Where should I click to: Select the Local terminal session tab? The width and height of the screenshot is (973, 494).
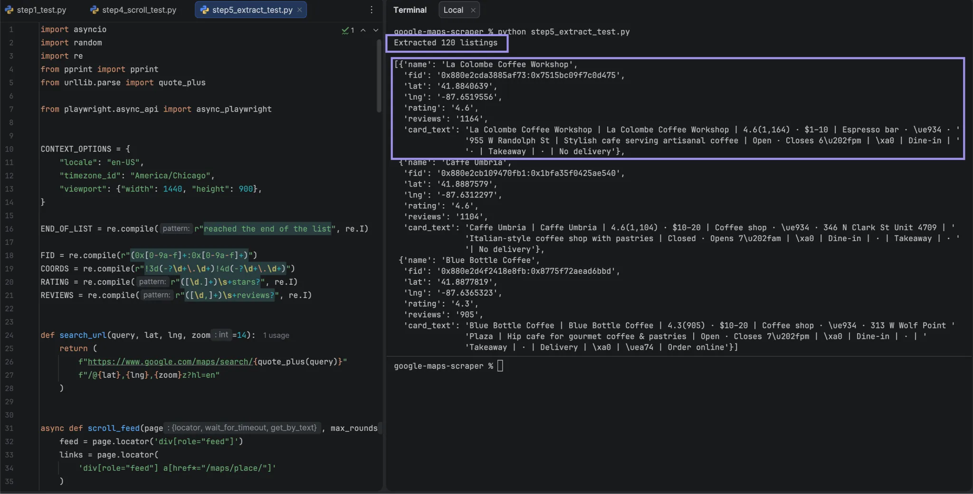453,10
